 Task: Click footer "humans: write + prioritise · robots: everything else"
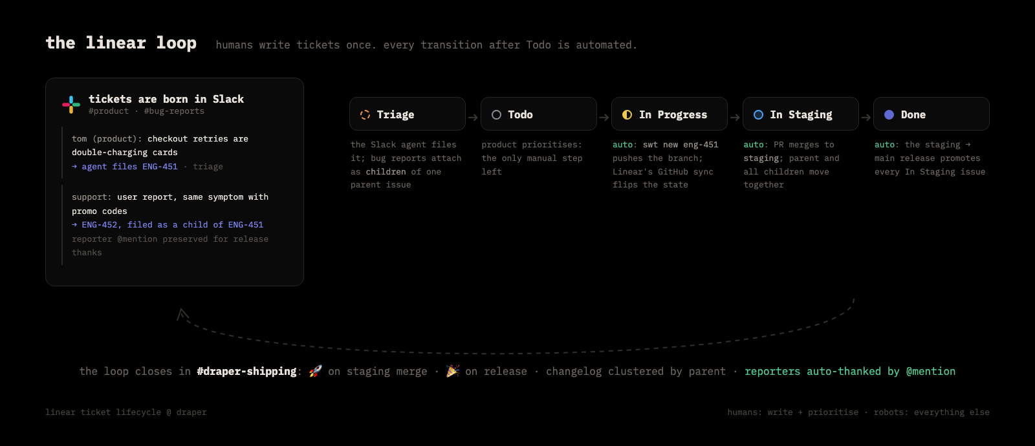click(858, 412)
